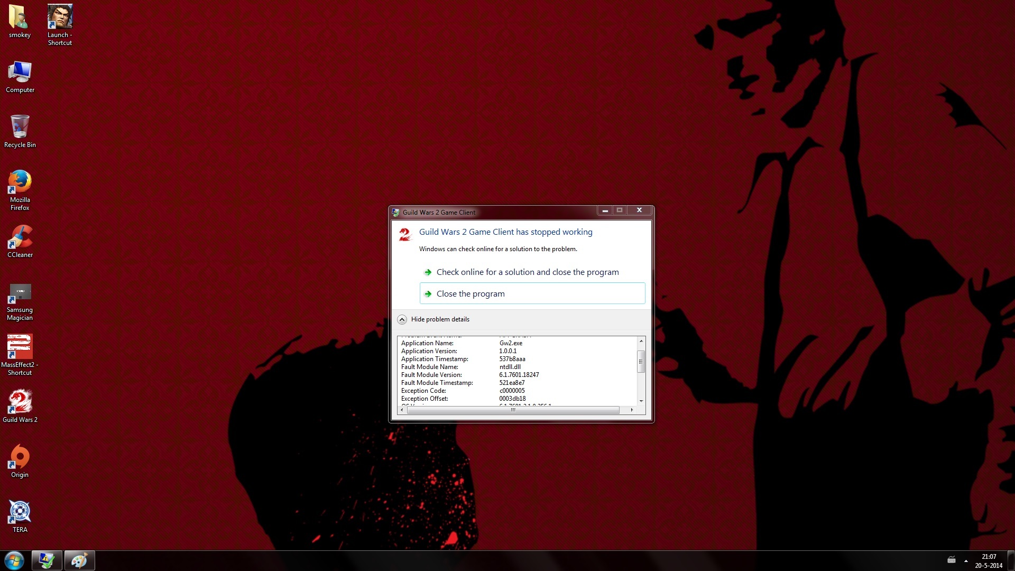Click the keyboard icon in system tray

(952, 560)
